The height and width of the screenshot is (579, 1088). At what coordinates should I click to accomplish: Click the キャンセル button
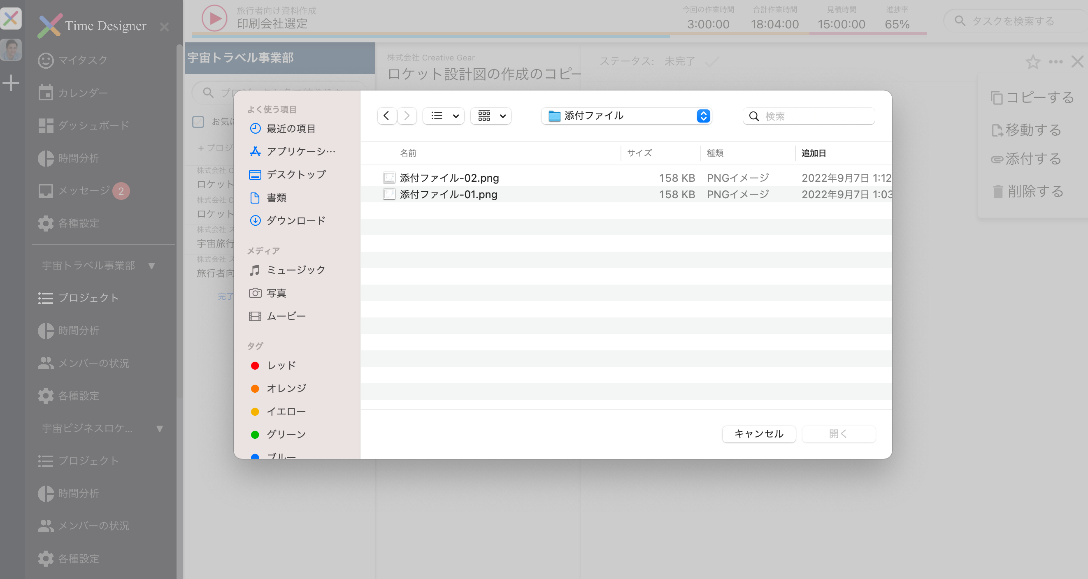(x=758, y=434)
